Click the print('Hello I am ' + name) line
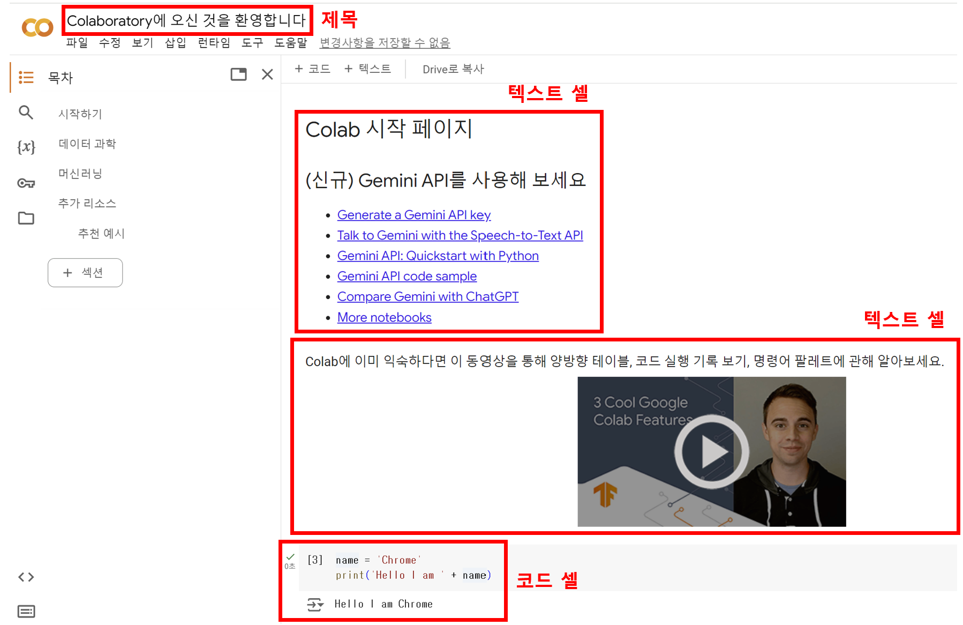This screenshot has height=625, width=963. coord(413,575)
